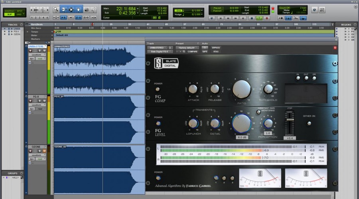Click the SAFE automation button
The image size is (359, 199).
[205, 52]
